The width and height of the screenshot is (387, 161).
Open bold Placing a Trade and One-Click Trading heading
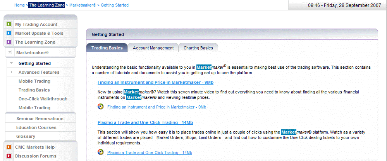145,122
